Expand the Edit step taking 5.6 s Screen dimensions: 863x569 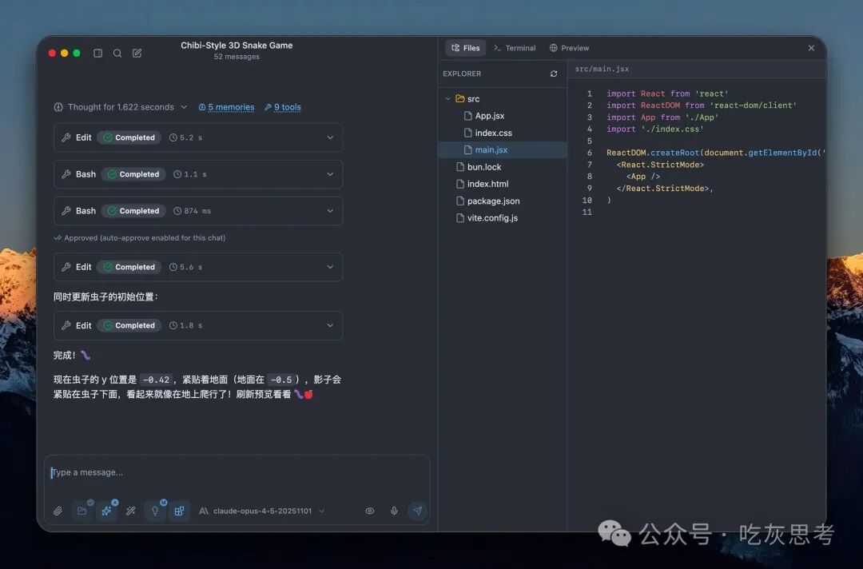point(198,267)
